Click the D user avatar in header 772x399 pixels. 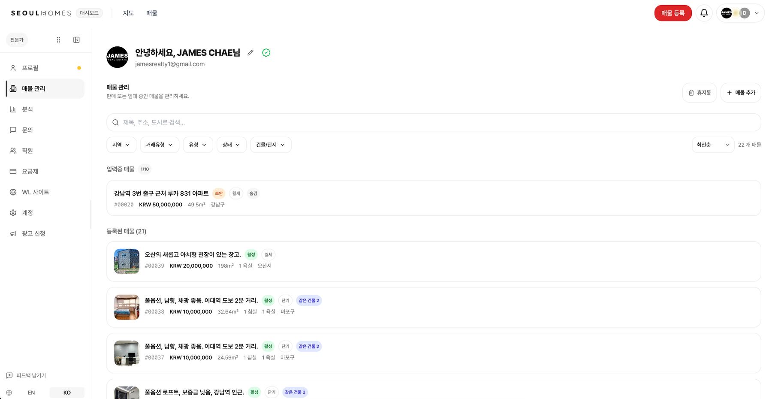pos(745,13)
